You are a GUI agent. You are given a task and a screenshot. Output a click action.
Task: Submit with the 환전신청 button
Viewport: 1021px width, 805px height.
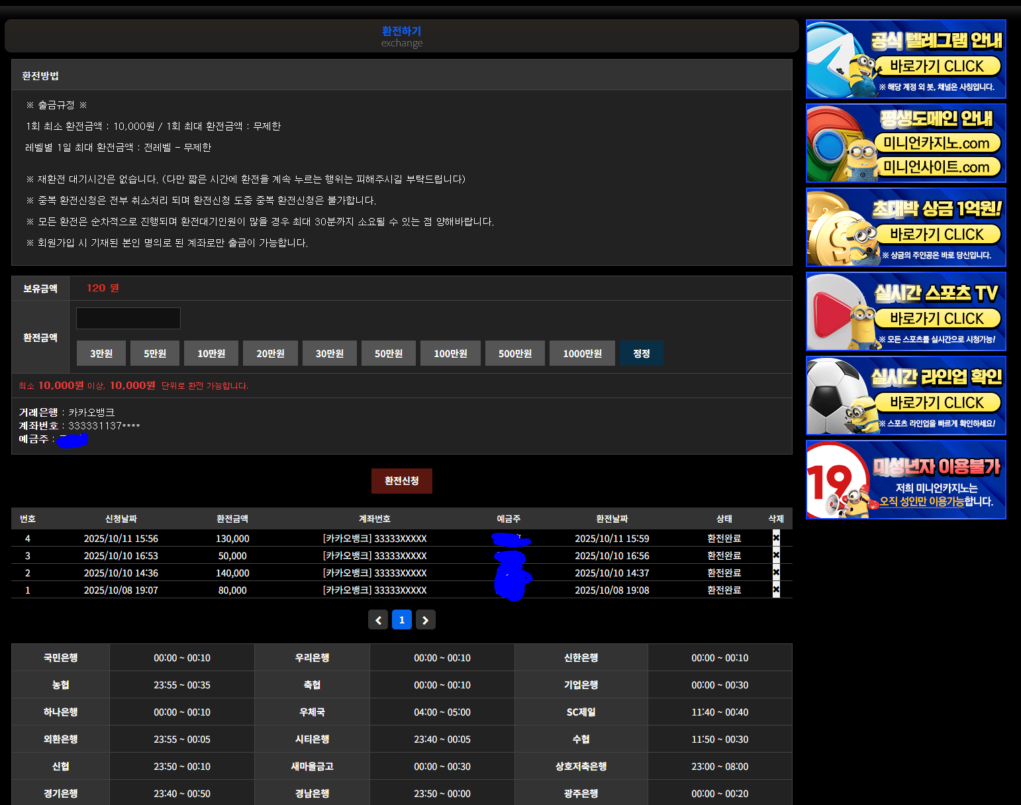(402, 481)
